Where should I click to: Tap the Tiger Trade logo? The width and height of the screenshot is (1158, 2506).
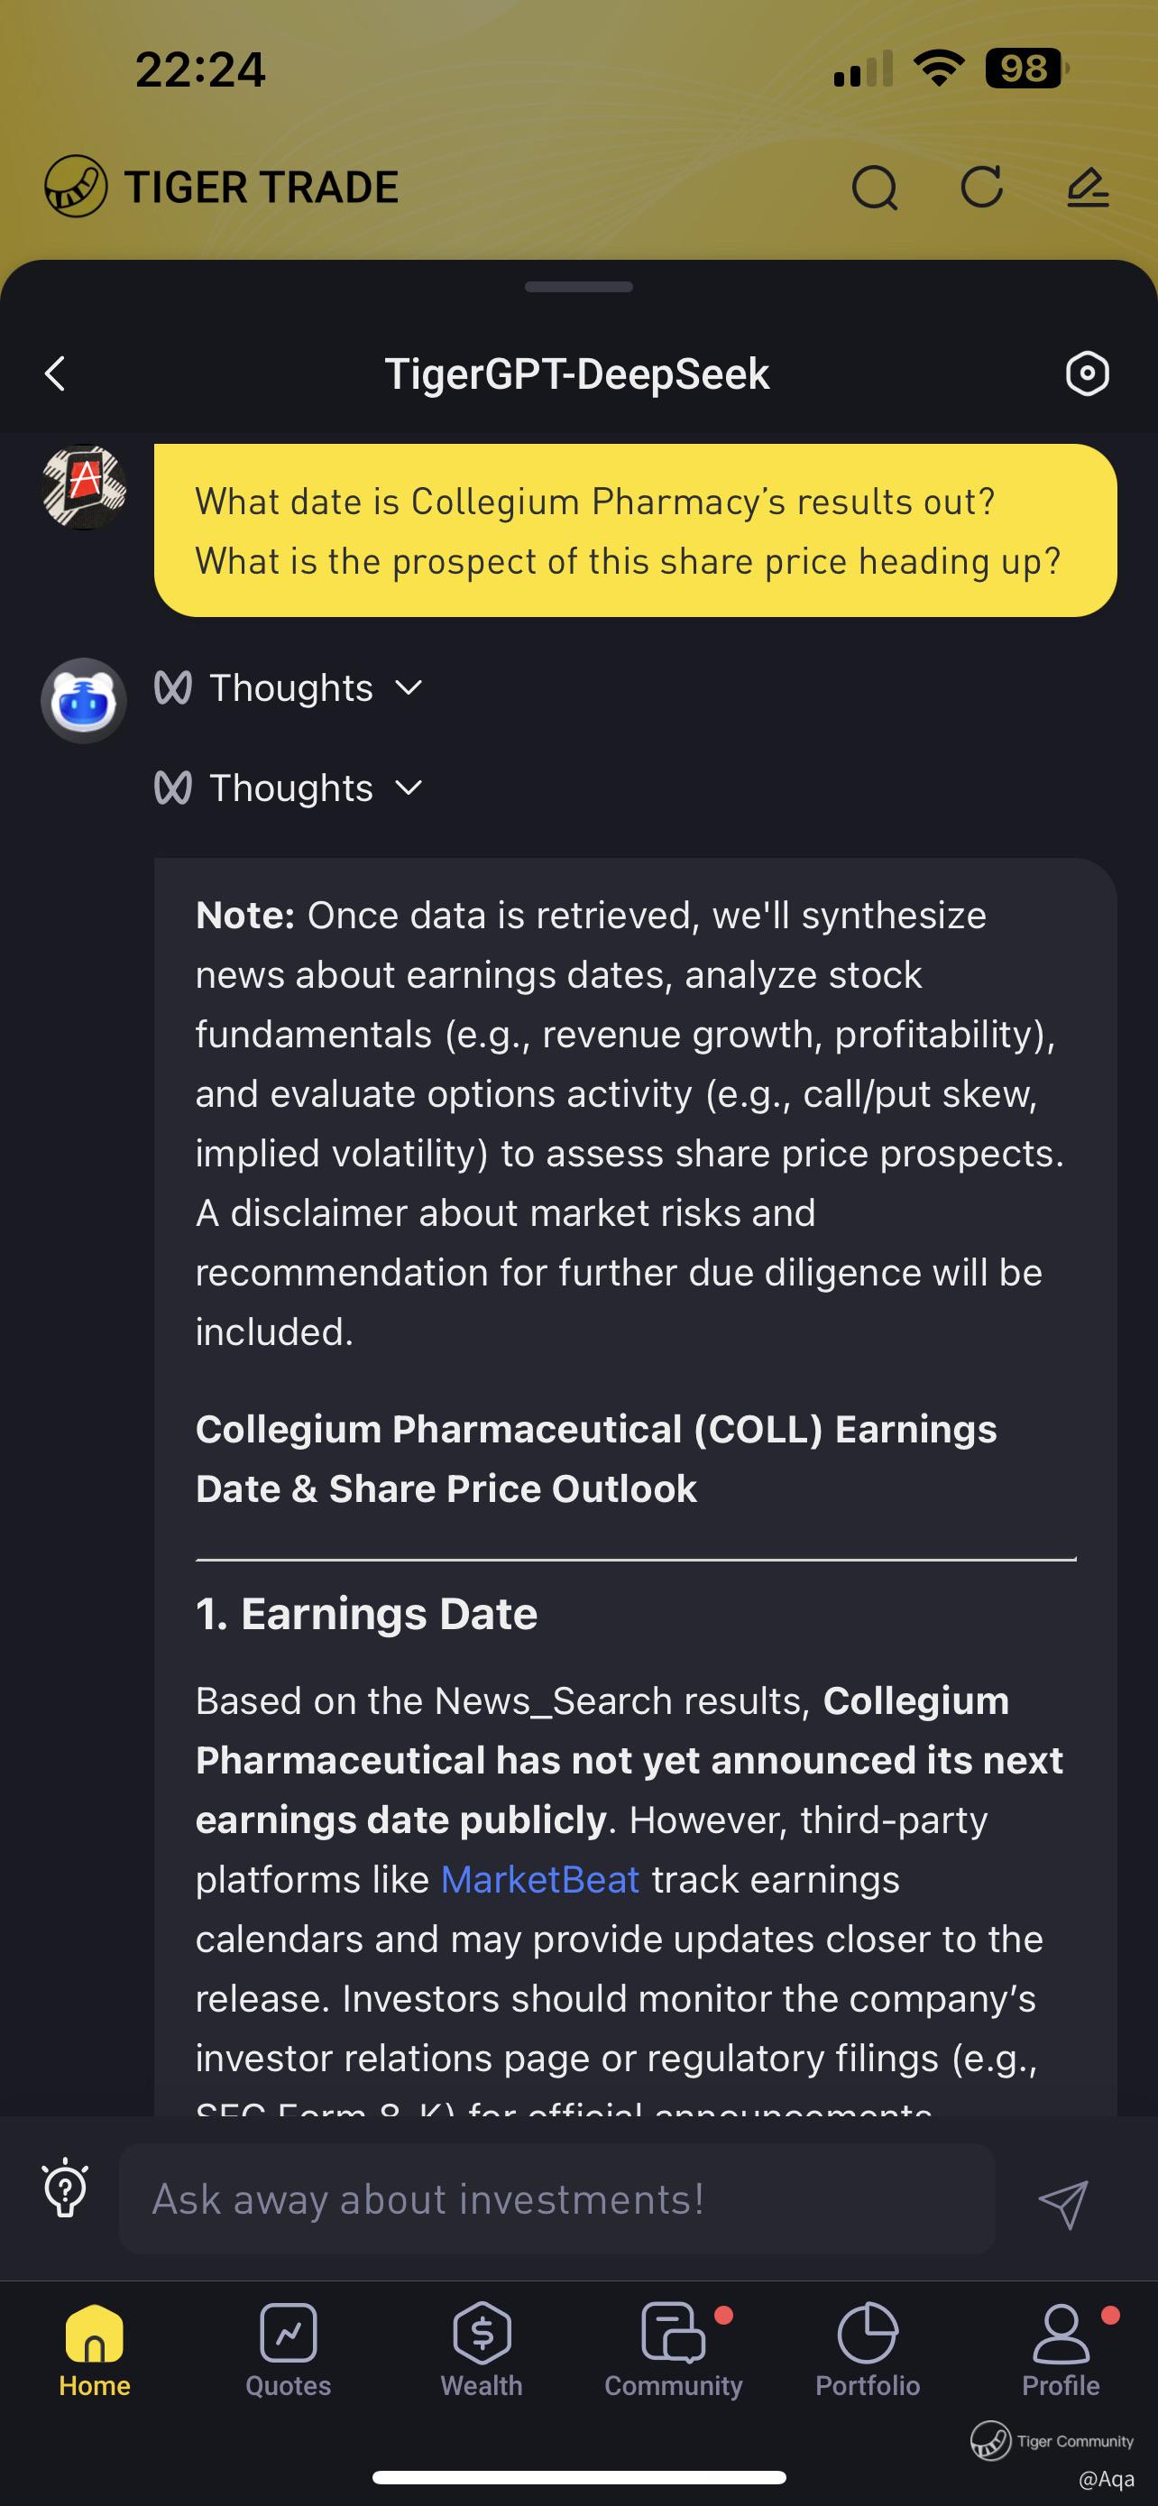(76, 186)
